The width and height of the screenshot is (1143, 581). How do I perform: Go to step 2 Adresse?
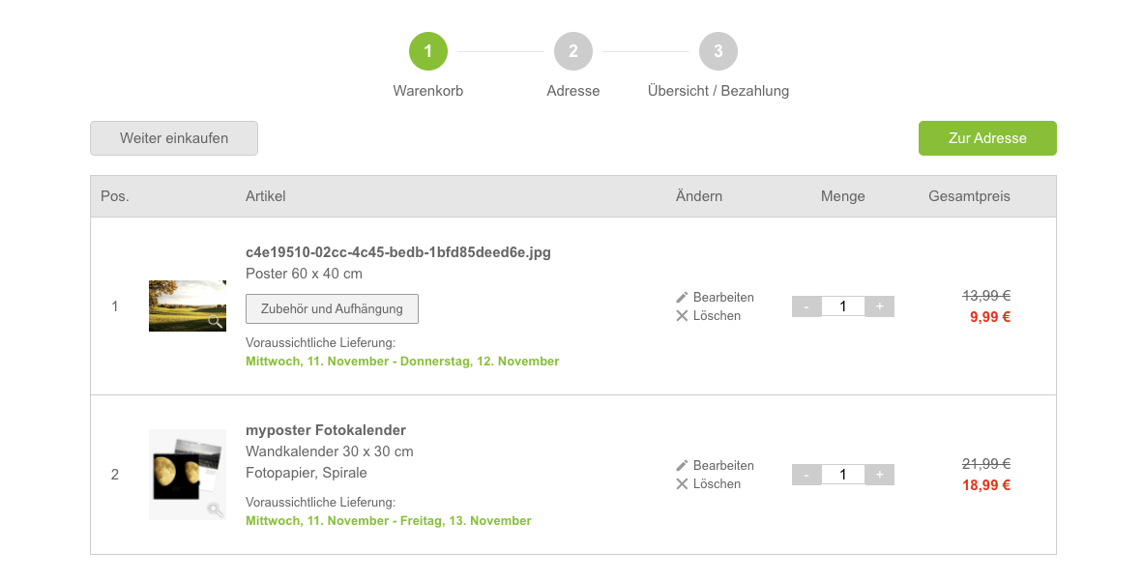[573, 51]
